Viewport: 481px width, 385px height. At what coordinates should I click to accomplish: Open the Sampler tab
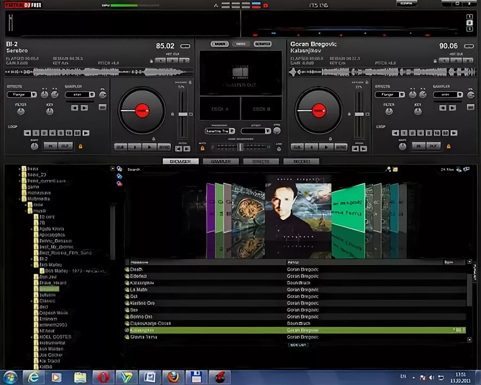click(x=221, y=161)
